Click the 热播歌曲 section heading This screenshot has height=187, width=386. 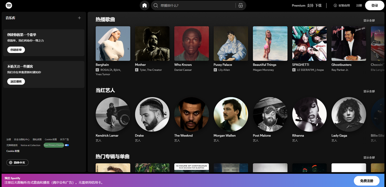tap(105, 20)
